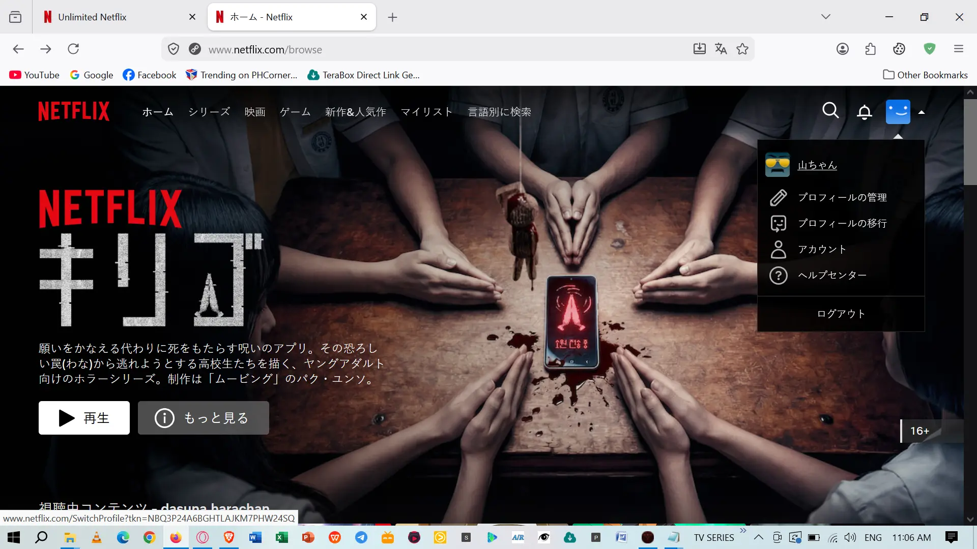
Task: Expand the list all tabs dropdown
Action: 826,17
